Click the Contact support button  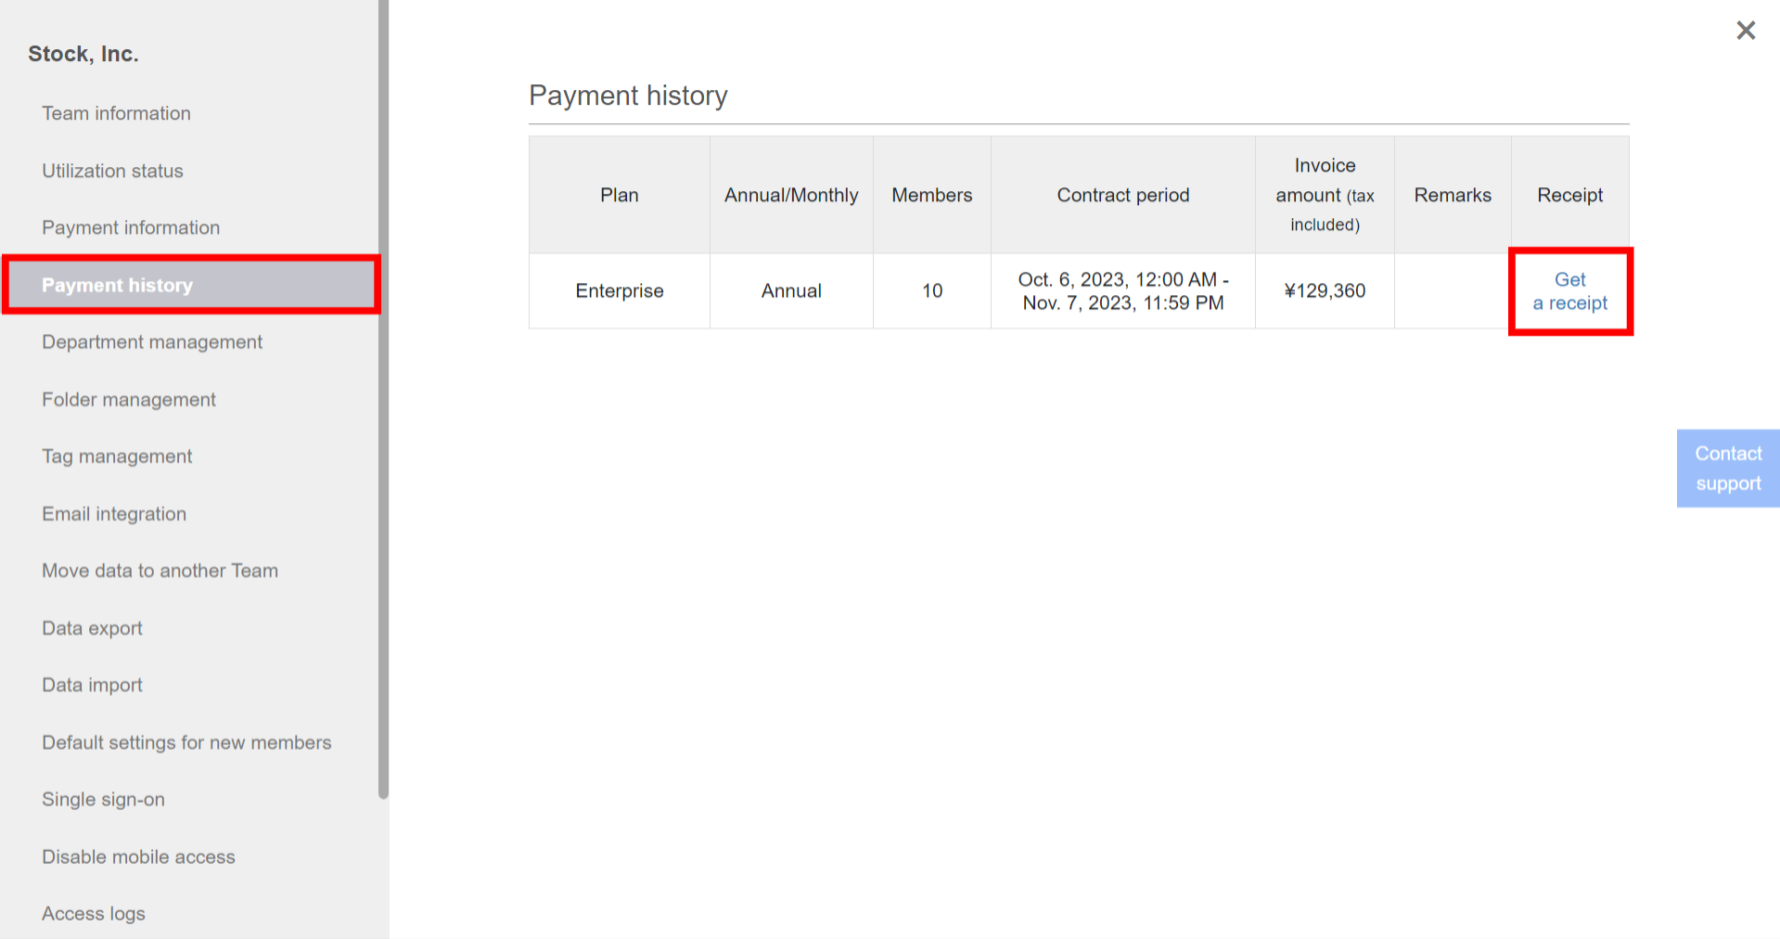click(1727, 468)
